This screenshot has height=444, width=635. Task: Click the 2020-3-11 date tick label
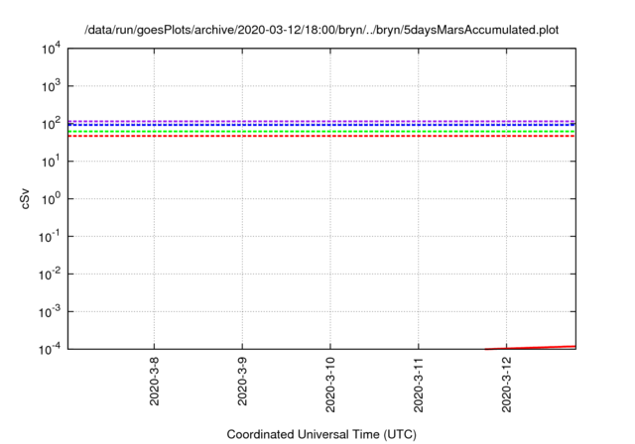pos(419,385)
